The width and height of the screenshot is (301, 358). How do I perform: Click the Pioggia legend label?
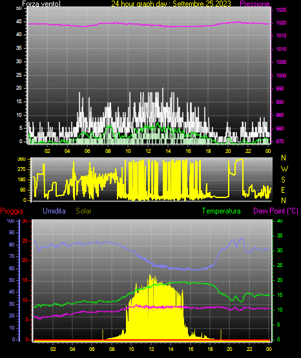tap(12, 211)
